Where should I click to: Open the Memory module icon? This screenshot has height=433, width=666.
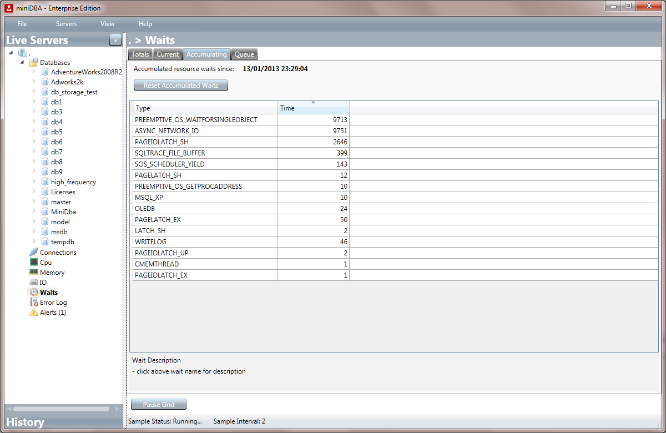tap(34, 273)
